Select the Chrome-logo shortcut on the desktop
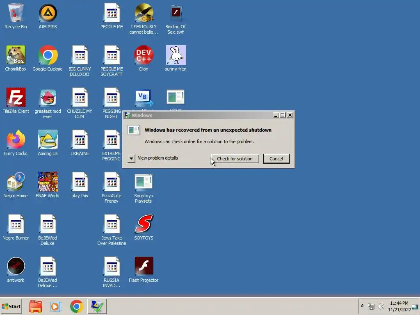 coord(48,58)
